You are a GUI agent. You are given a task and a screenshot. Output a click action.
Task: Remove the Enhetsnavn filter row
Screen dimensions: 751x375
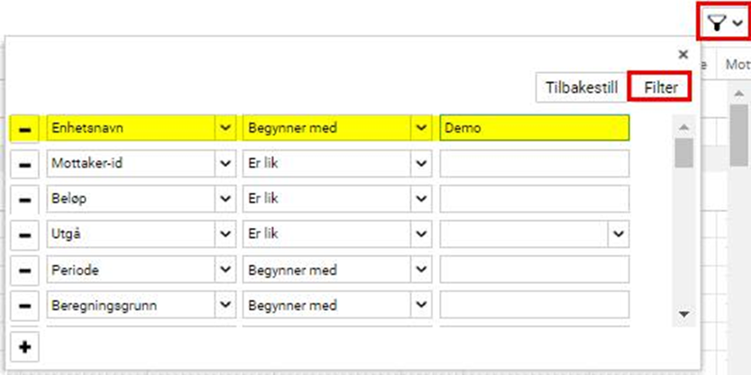click(24, 129)
